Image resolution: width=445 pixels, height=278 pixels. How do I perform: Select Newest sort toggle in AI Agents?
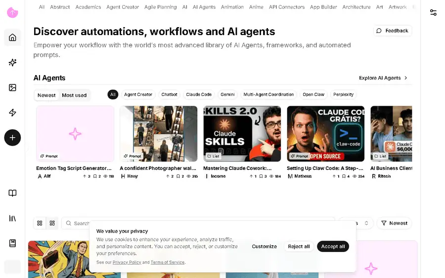coord(46,95)
